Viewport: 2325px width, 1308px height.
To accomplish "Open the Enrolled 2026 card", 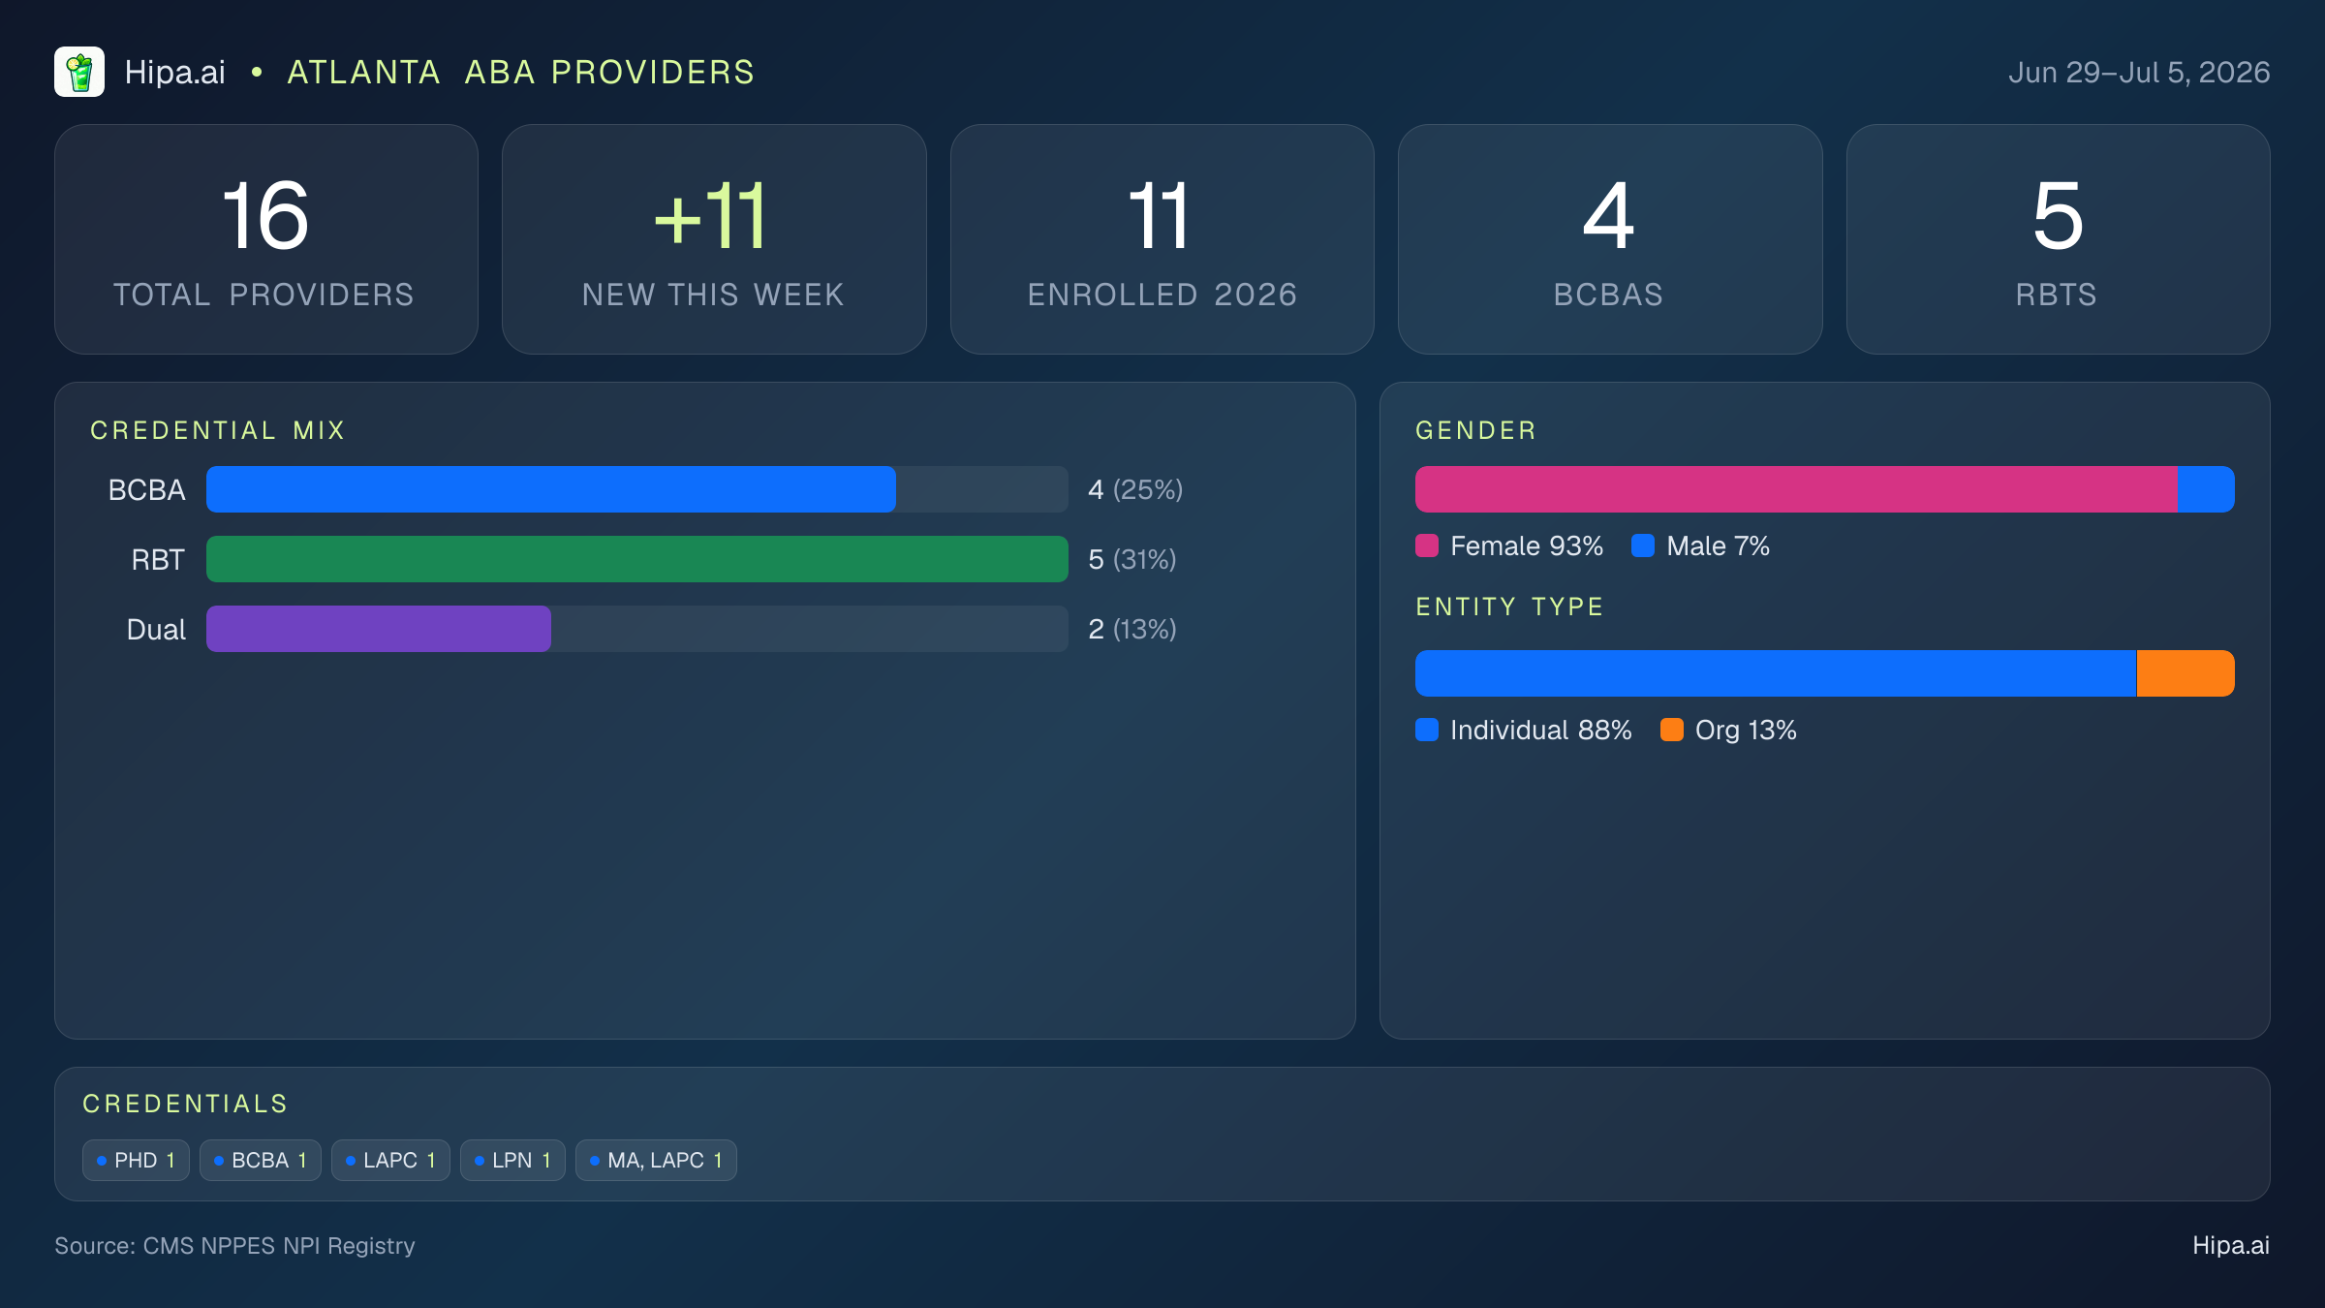I will [1162, 239].
